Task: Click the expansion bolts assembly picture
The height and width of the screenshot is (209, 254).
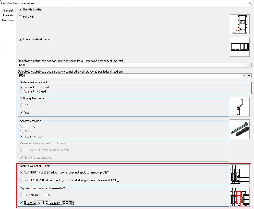Action: [239, 129]
